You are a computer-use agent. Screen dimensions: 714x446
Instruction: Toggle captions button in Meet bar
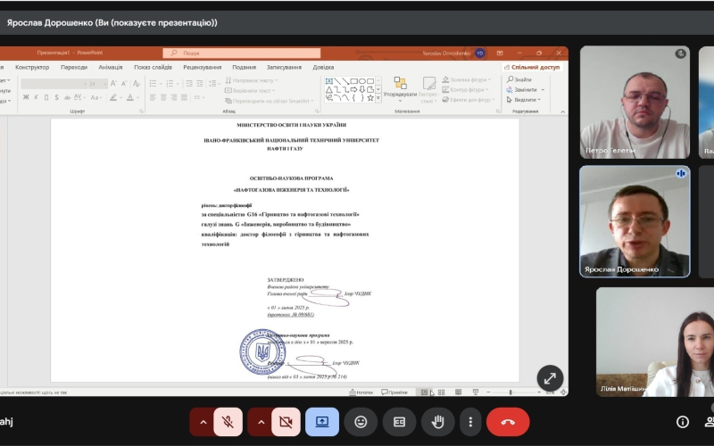[x=399, y=422]
